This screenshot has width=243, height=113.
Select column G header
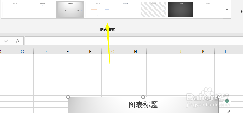click(113, 51)
